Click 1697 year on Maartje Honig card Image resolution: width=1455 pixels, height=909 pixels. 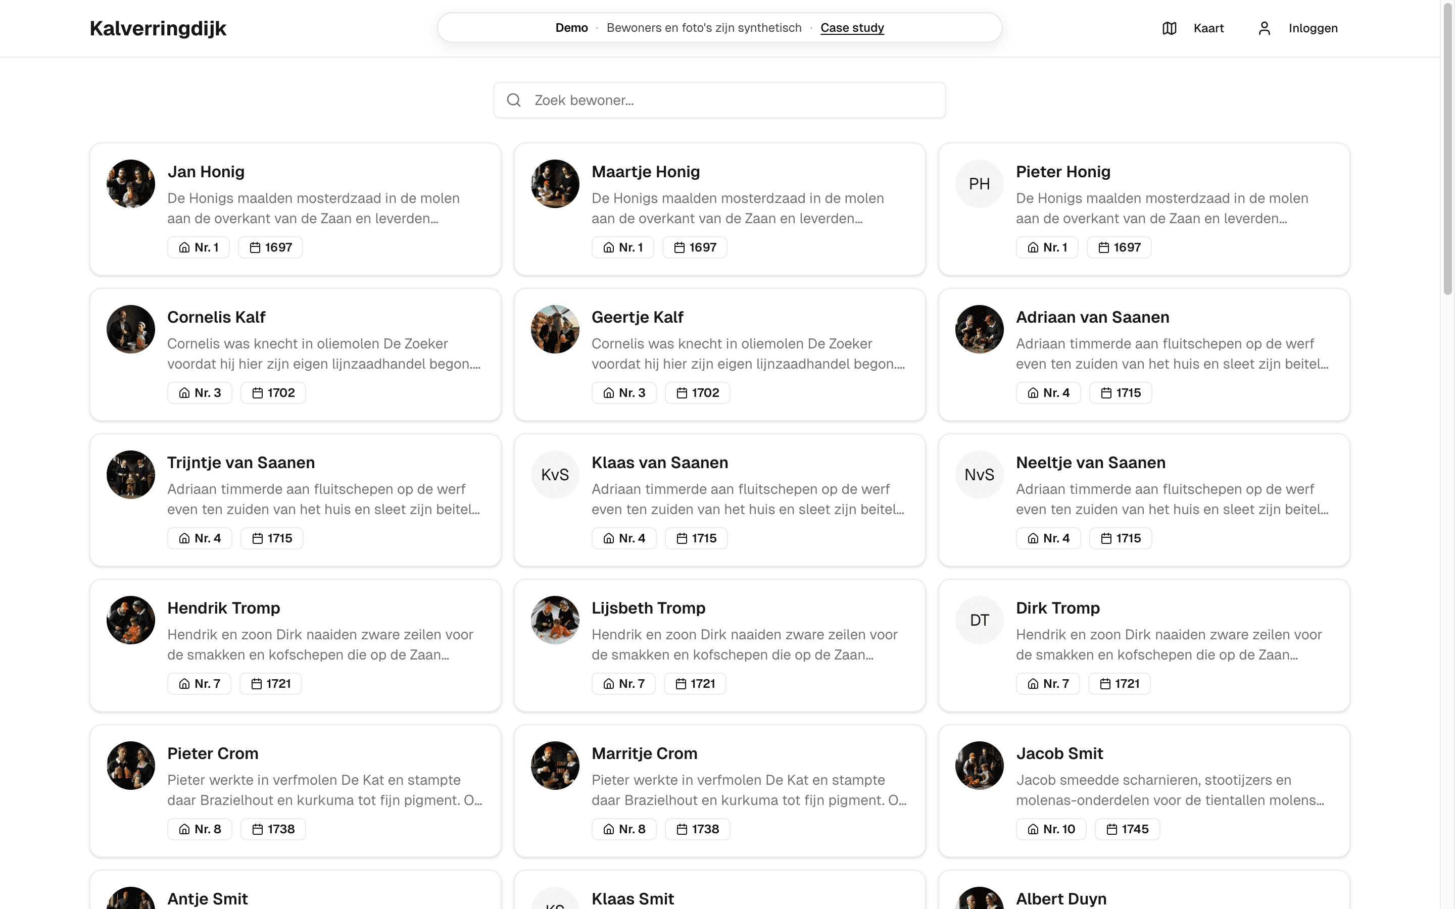point(695,247)
